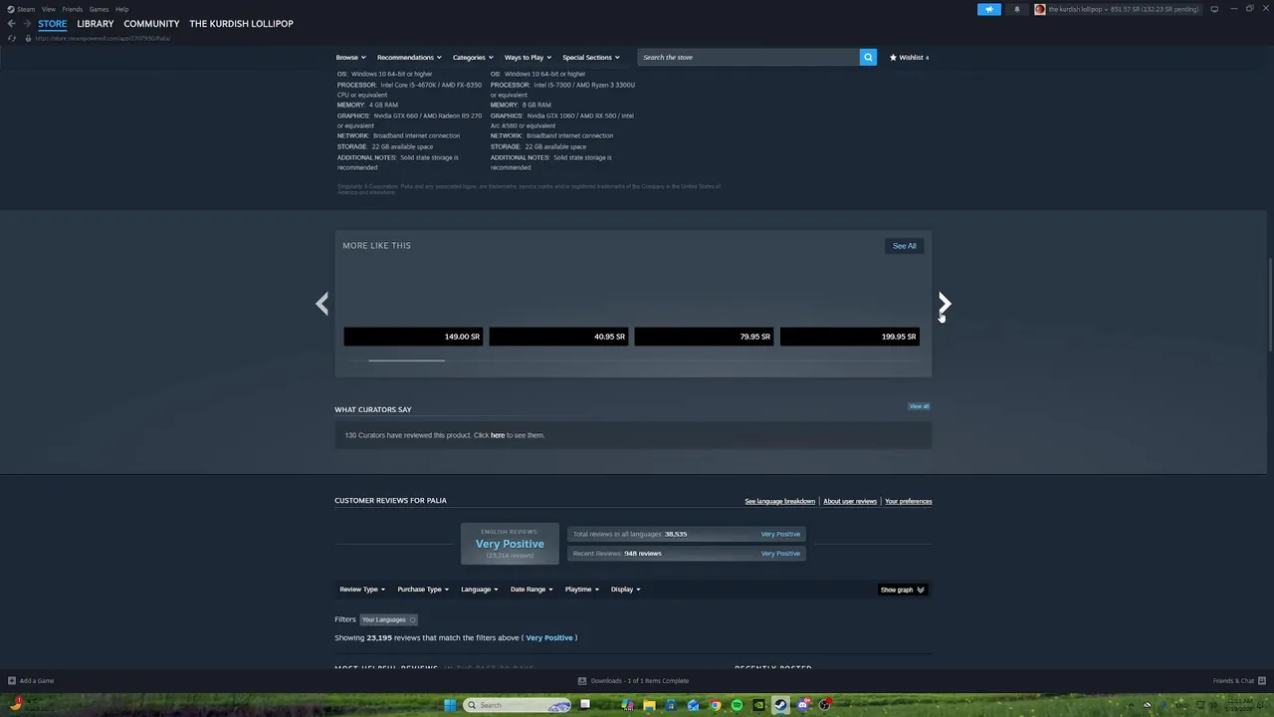Expand the Show graph section
1274x717 pixels.
pyautogui.click(x=902, y=590)
